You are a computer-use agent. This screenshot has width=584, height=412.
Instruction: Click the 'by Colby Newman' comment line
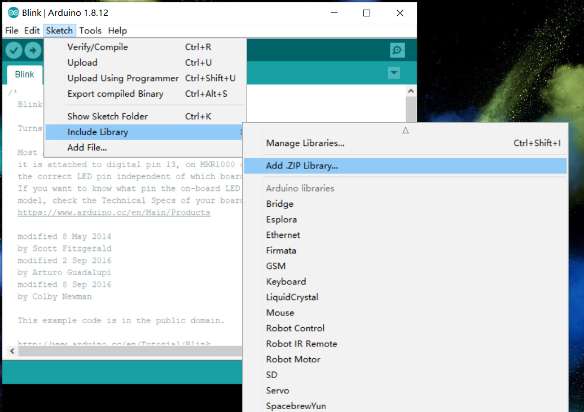tap(54, 297)
